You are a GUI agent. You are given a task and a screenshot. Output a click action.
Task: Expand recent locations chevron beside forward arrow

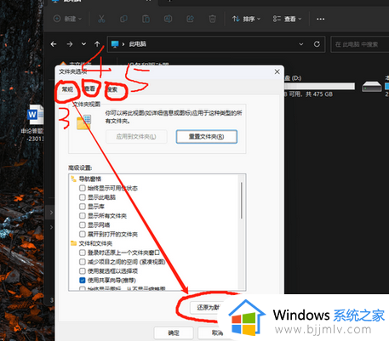[x=83, y=44]
